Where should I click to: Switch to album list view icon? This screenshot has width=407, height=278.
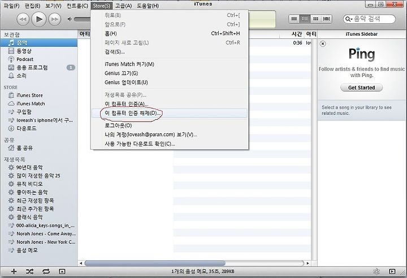tap(305, 19)
